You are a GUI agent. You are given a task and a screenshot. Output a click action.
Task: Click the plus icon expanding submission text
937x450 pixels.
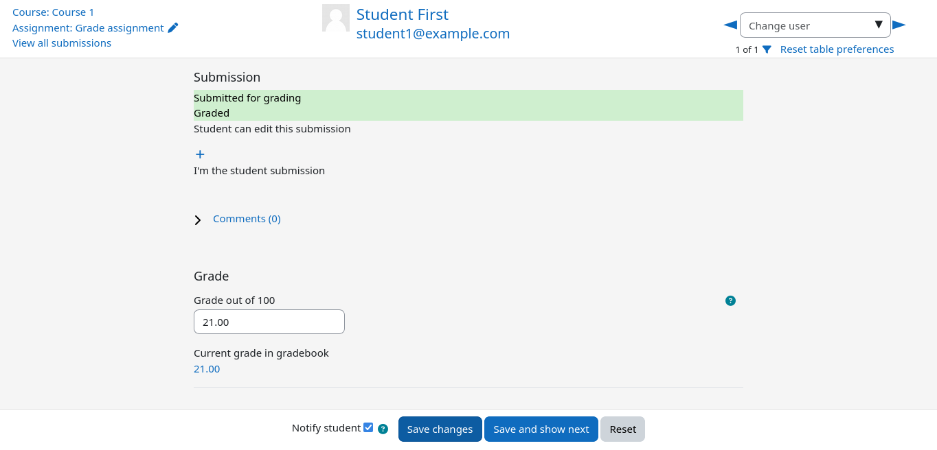click(200, 154)
